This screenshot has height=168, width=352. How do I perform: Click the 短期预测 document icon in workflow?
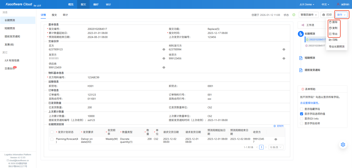[301, 58]
